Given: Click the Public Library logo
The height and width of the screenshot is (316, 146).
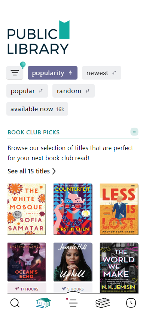Looking at the screenshot, I should click(x=39, y=38).
